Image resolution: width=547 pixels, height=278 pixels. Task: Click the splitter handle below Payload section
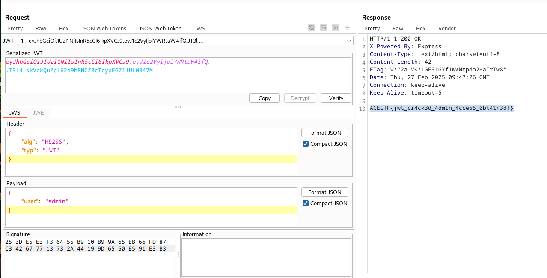[x=178, y=230]
